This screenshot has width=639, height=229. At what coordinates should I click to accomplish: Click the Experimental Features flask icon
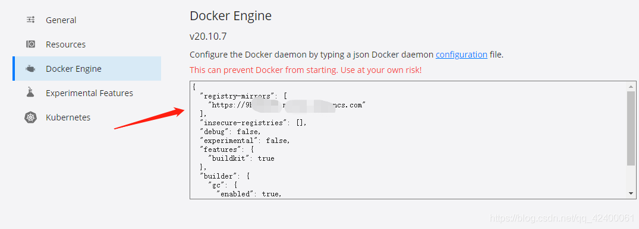[30, 93]
